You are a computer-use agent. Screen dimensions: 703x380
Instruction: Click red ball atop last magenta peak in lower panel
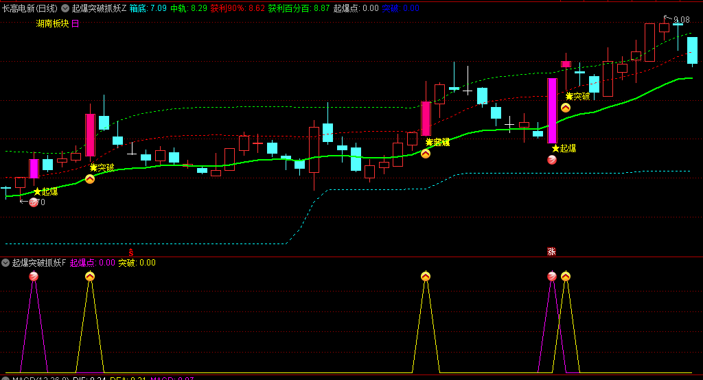tap(552, 276)
